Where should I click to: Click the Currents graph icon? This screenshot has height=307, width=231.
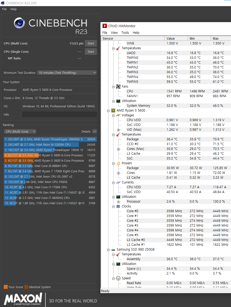[x=118, y=182]
